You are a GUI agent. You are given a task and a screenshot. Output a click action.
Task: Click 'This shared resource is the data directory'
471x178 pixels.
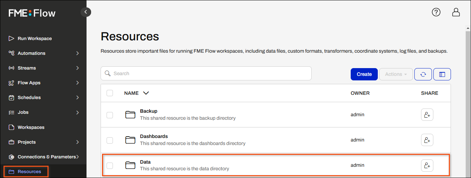click(185, 169)
